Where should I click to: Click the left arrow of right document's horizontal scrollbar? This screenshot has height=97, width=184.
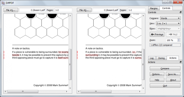coord(79,91)
